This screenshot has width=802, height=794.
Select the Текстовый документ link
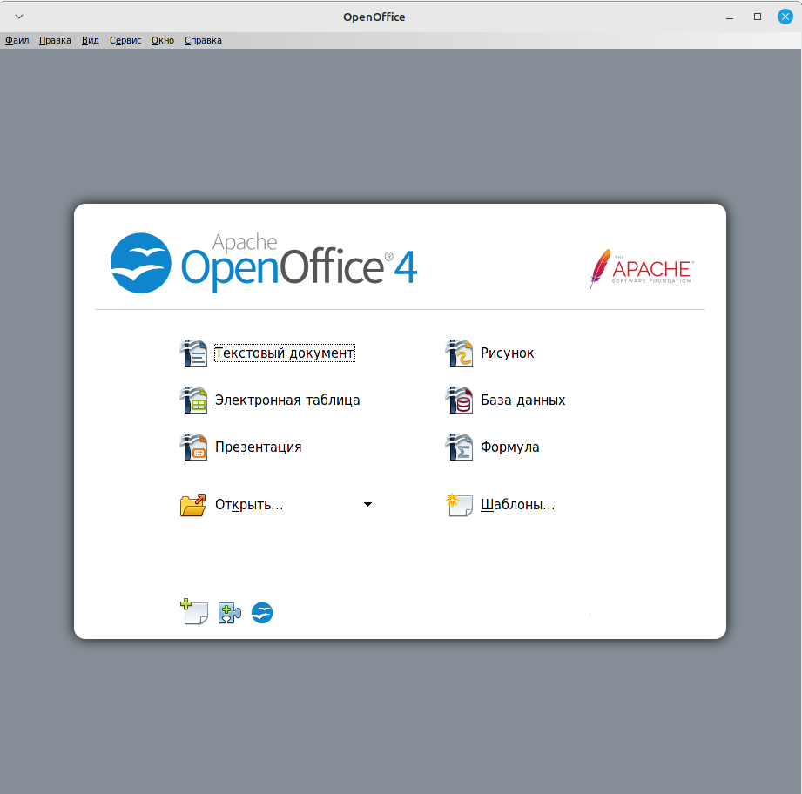[x=284, y=353]
